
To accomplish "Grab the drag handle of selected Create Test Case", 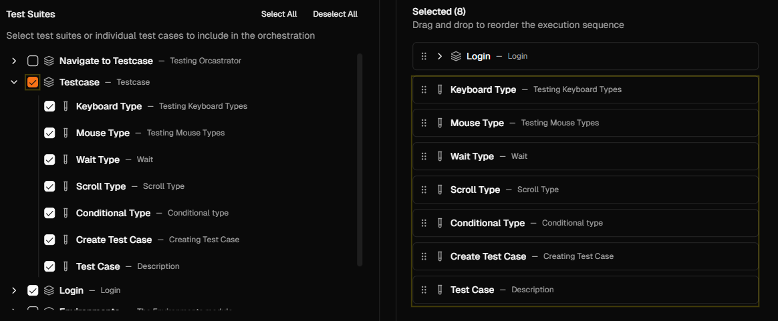I will pyautogui.click(x=424, y=257).
